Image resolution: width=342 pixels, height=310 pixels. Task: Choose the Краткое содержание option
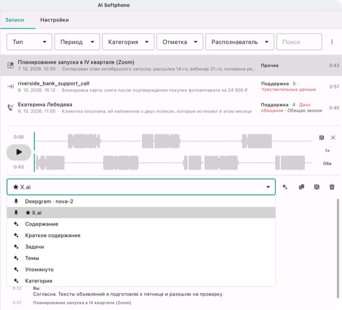[141, 235]
